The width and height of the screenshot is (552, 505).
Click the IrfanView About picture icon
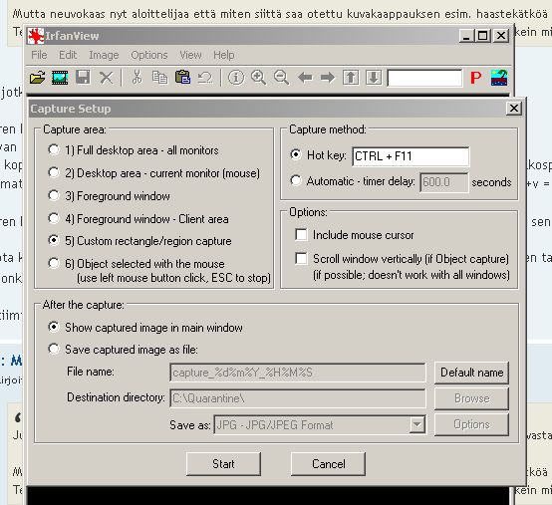(499, 77)
